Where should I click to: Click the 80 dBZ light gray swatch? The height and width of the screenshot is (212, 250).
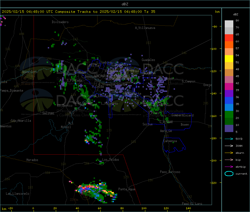pos(229,24)
